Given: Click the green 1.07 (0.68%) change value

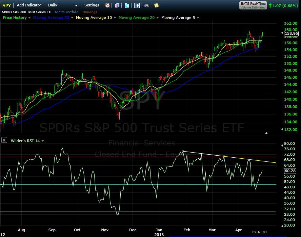Looking at the screenshot, I should pos(285,6).
